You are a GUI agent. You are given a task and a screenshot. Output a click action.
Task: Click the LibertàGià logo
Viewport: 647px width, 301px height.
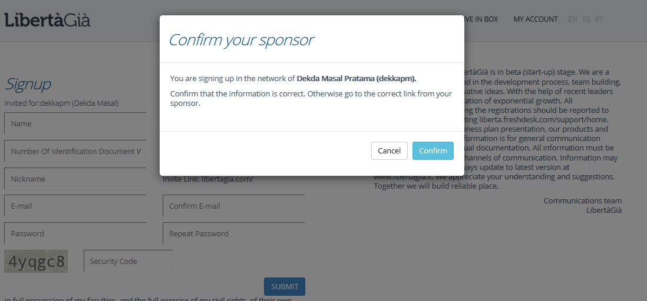point(48,20)
